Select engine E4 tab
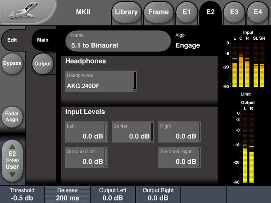This screenshot has width=271, height=203. click(258, 12)
